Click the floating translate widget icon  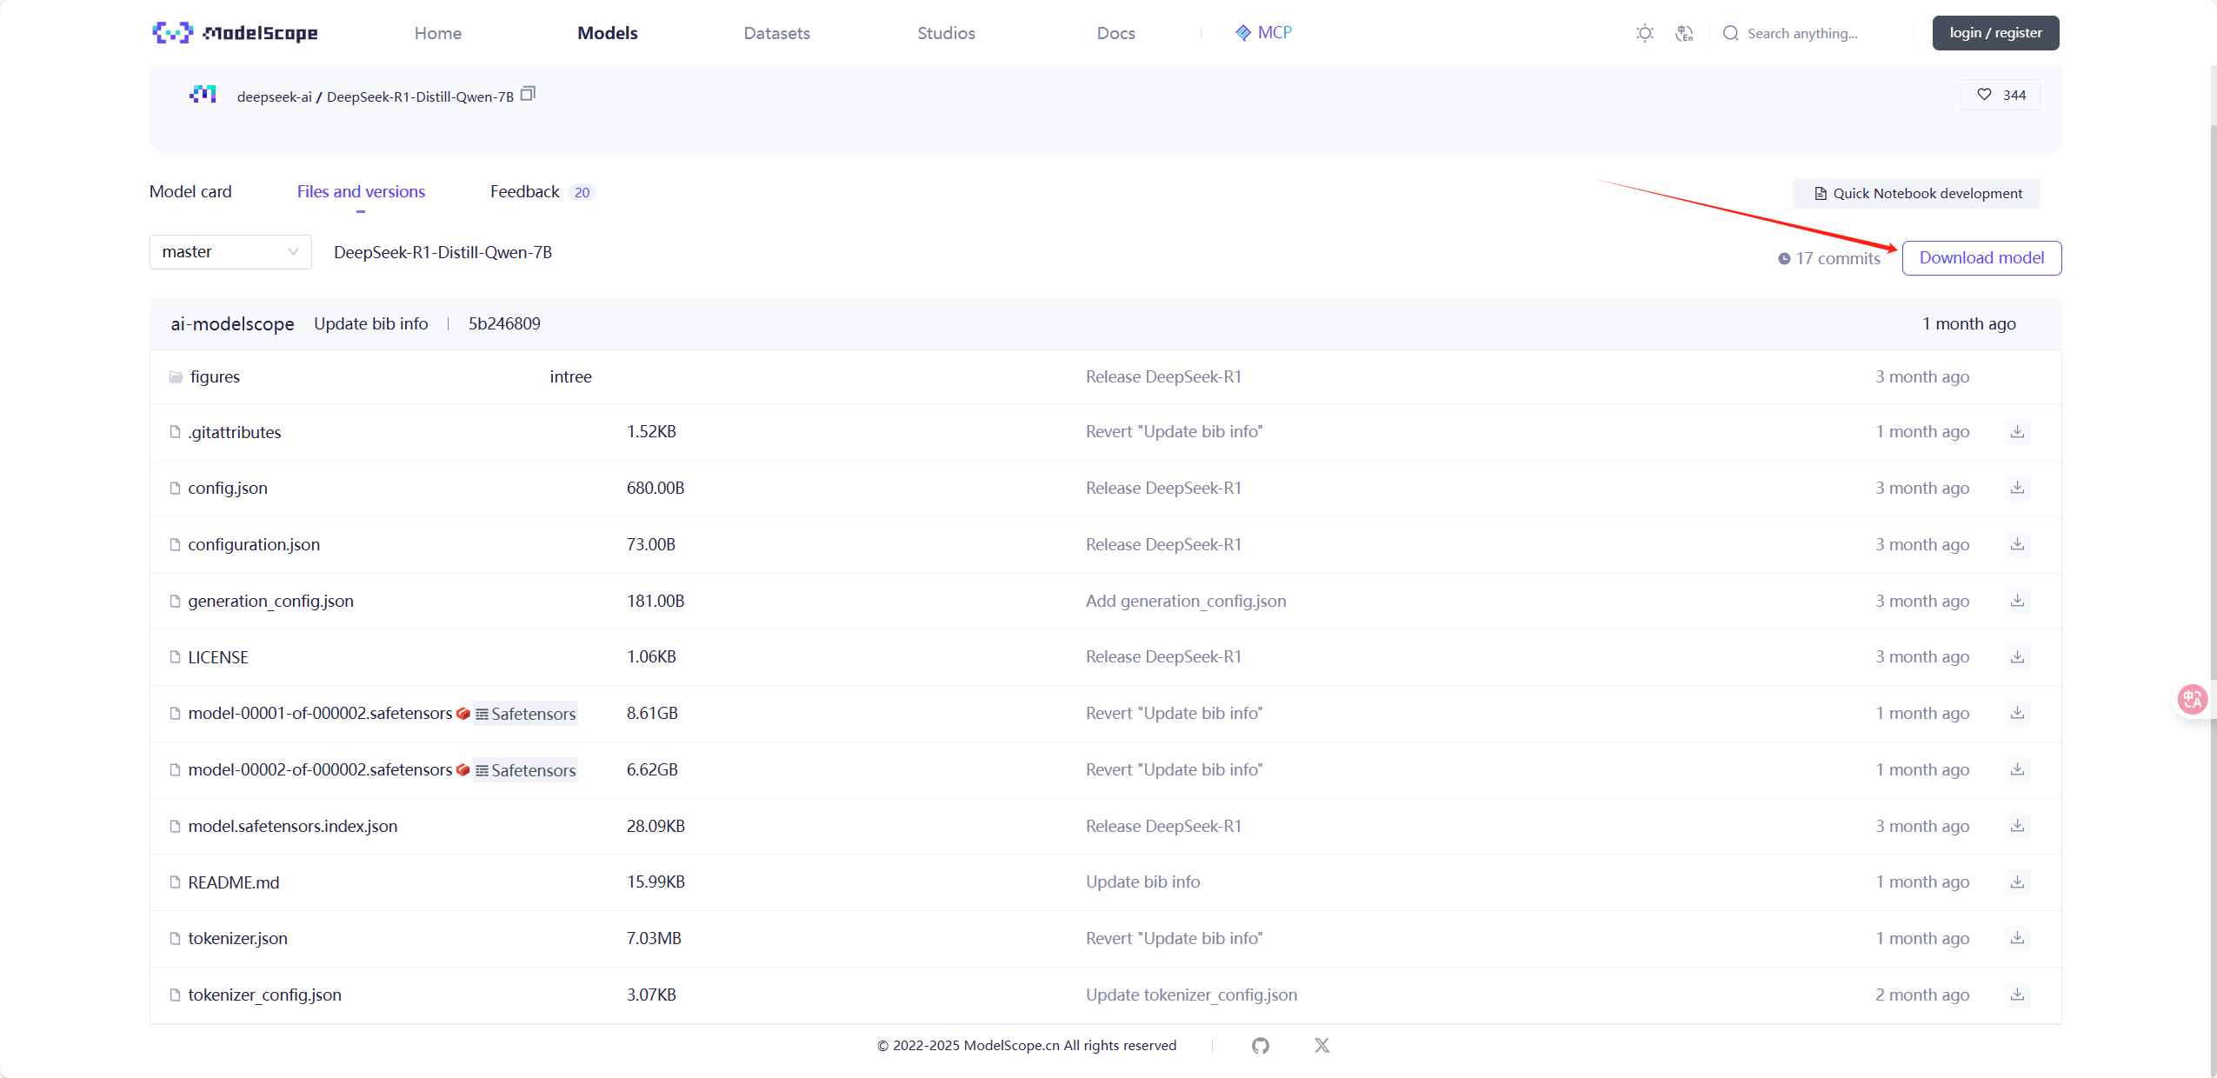[2192, 699]
